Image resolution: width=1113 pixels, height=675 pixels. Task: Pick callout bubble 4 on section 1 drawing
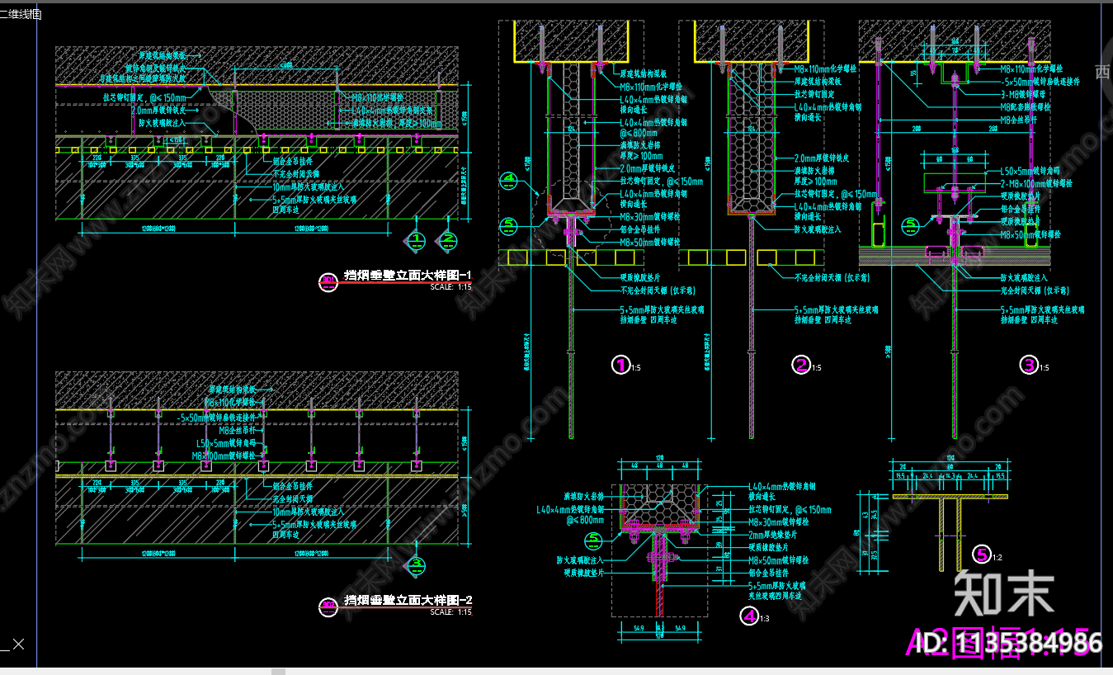point(509,178)
